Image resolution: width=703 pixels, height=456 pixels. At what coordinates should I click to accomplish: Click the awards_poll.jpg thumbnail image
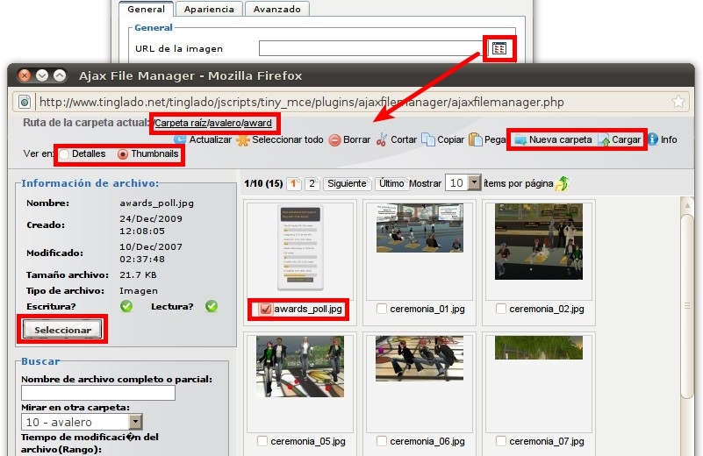click(x=300, y=248)
